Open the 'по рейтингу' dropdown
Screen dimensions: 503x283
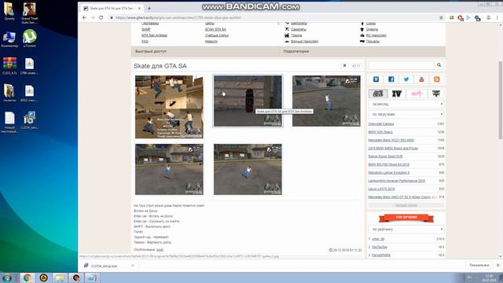406,230
